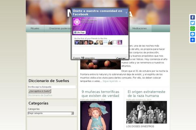The width and height of the screenshot is (196, 130).
Task: Follow the Sigue leyendo link
Action: tap(112, 81)
